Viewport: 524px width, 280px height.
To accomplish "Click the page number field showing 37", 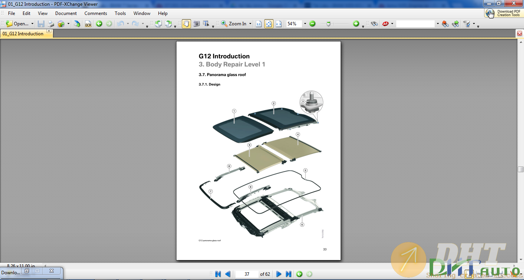I will coord(247,274).
